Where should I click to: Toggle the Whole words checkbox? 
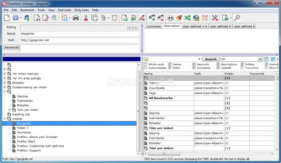146,64
